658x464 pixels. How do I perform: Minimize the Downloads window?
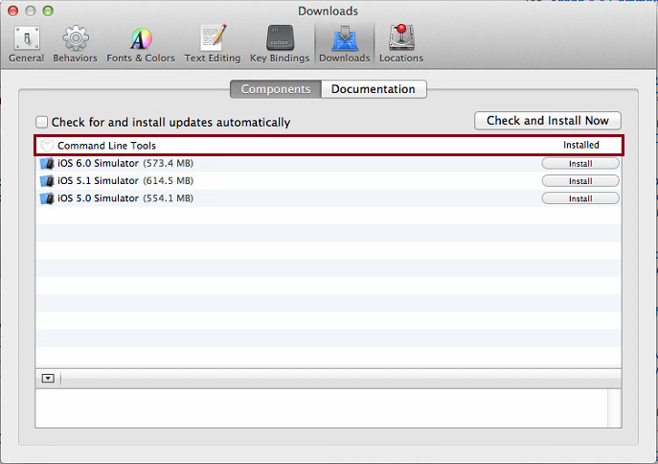31,11
